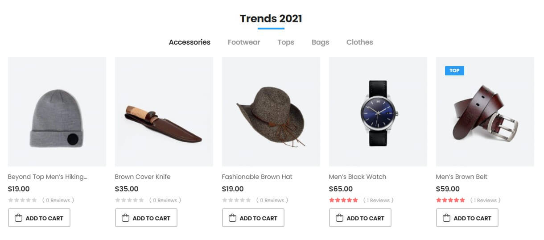This screenshot has width=544, height=240.
Task: Click the blue TOP badge on belt
Action: point(454,70)
